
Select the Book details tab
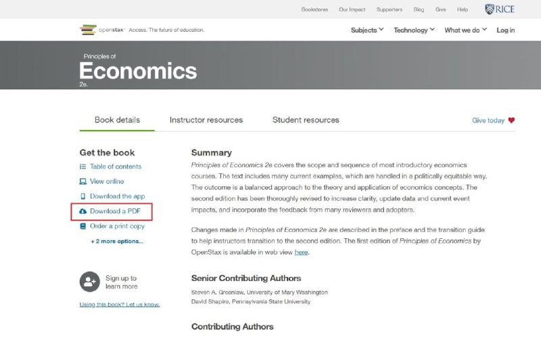coord(117,120)
